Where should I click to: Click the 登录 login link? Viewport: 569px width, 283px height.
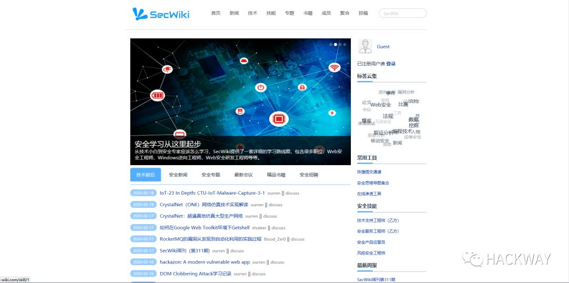[x=391, y=64]
